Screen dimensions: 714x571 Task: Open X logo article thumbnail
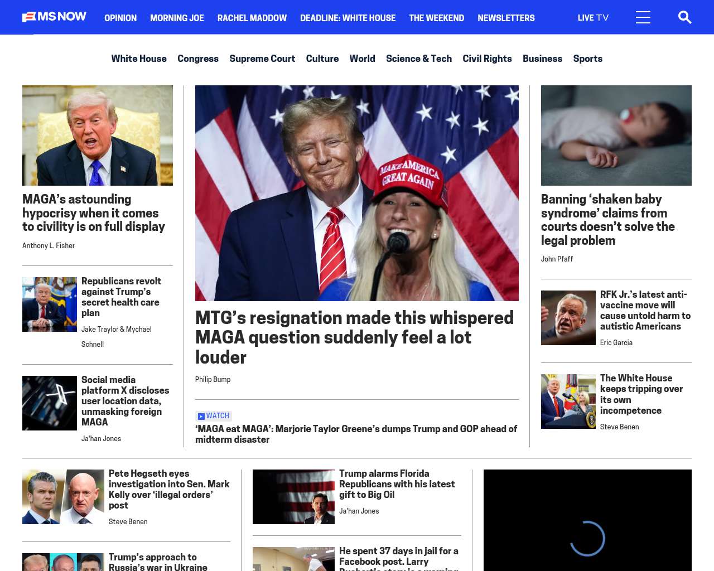point(50,403)
